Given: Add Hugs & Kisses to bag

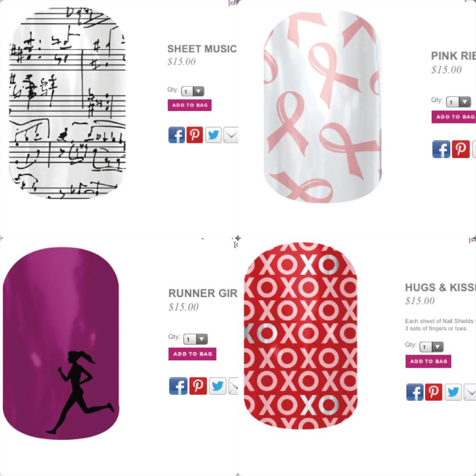Looking at the screenshot, I should pyautogui.click(x=428, y=361).
